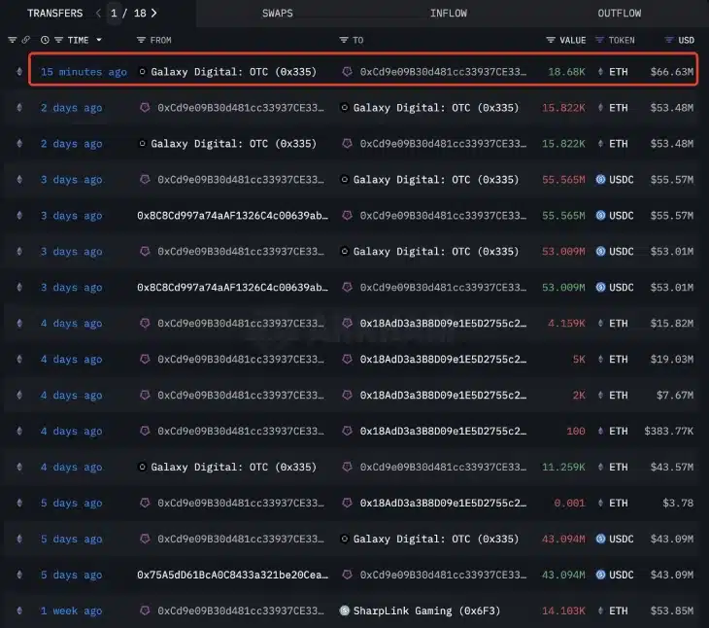Open Galaxy Digital: OTC sender in the $43.57M row
Screen dimensions: 709x628
234,467
